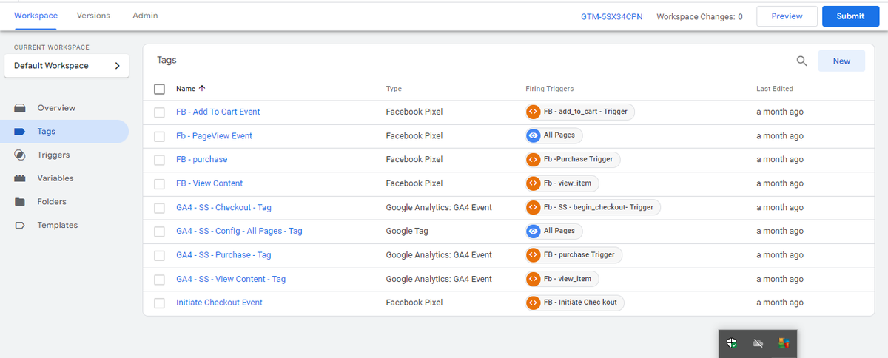This screenshot has width=888, height=358.
Task: Switch to the Admin tab
Action: (x=145, y=16)
